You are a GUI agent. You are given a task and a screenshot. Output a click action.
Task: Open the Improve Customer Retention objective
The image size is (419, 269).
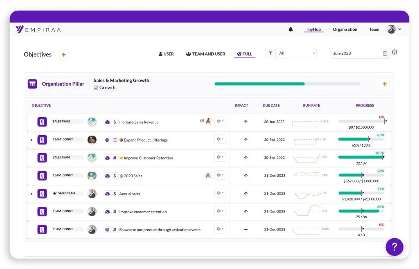coord(148,158)
